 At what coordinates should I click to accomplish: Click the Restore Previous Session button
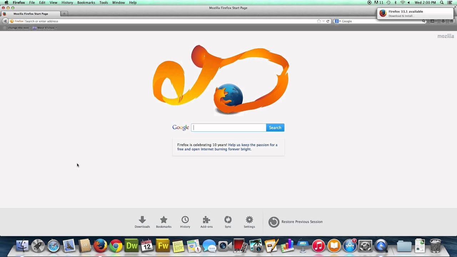pos(296,222)
